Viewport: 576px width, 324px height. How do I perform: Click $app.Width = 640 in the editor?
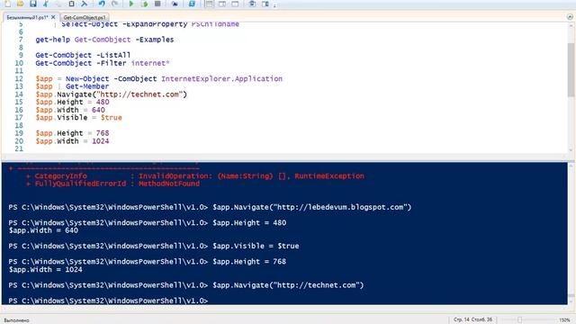(x=70, y=110)
